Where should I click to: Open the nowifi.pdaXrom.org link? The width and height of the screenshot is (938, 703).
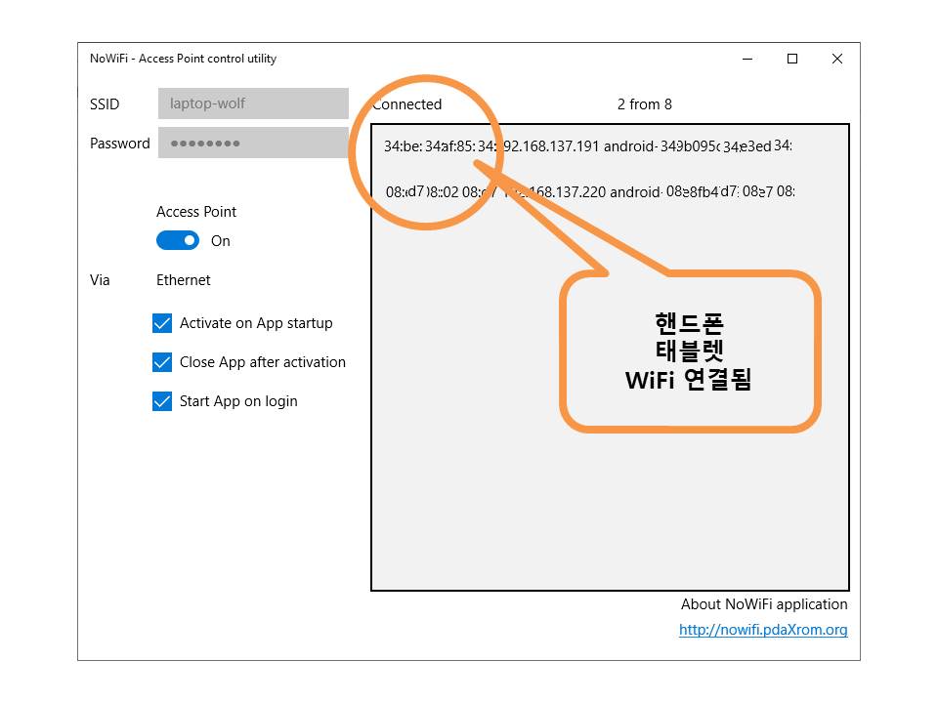tap(763, 630)
